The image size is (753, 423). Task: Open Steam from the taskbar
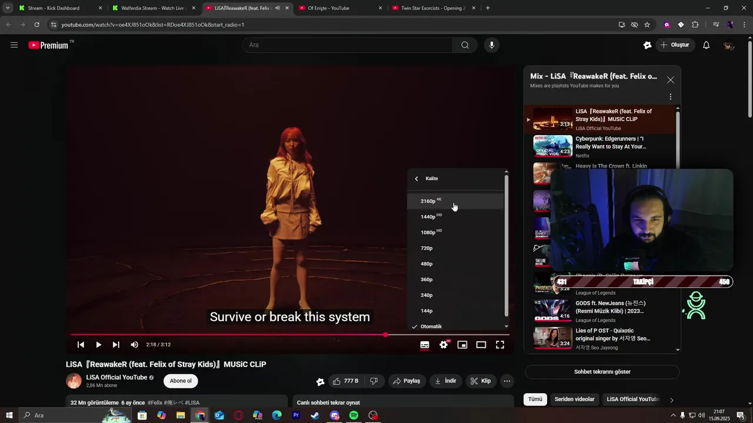coord(315,415)
